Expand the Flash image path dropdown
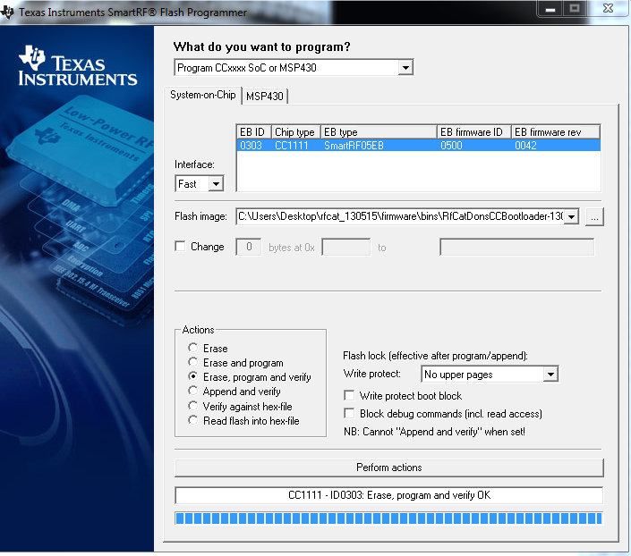Screen dimensions: 631x556 (x=572, y=216)
